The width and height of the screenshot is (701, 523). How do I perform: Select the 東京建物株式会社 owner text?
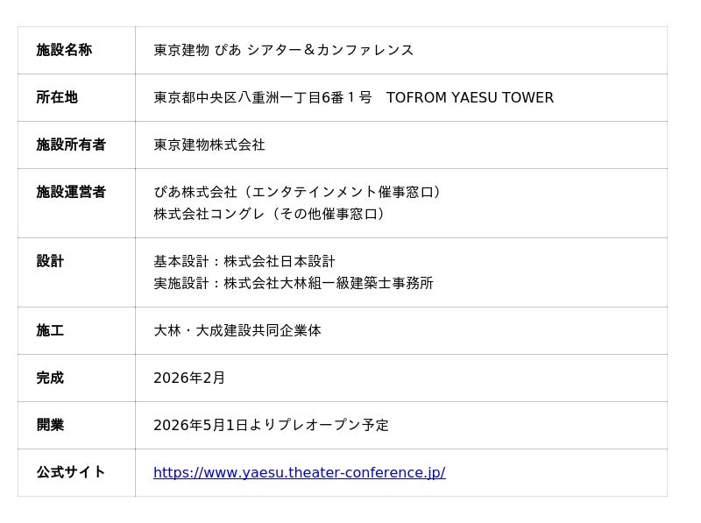(209, 145)
